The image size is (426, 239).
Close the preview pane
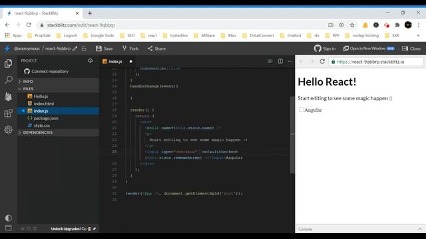click(411, 48)
